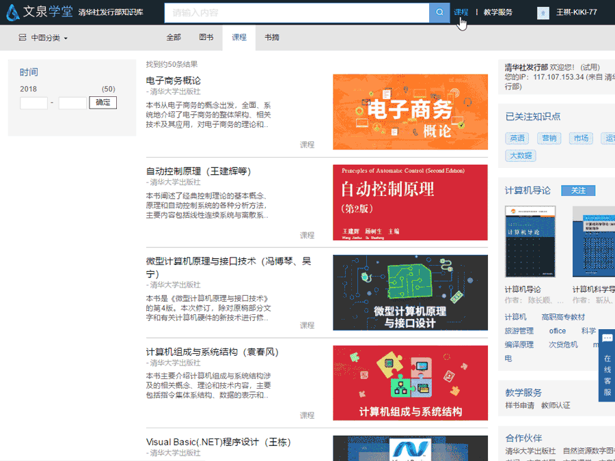Click the user avatar icon

click(543, 13)
